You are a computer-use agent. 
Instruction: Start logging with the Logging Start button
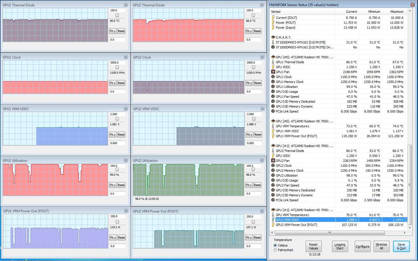click(340, 246)
